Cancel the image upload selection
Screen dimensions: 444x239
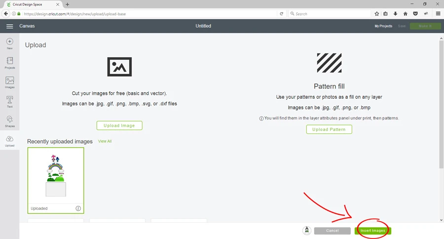[333, 231]
